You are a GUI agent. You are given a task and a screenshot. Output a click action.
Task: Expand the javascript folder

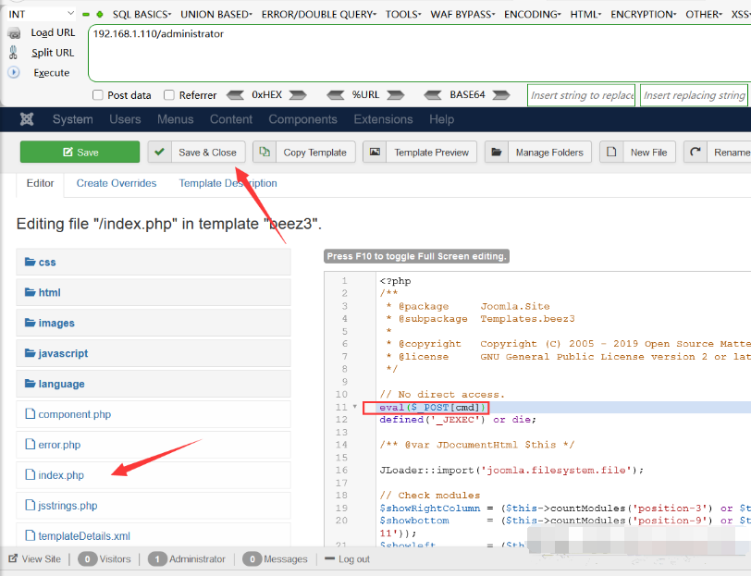tap(154, 353)
